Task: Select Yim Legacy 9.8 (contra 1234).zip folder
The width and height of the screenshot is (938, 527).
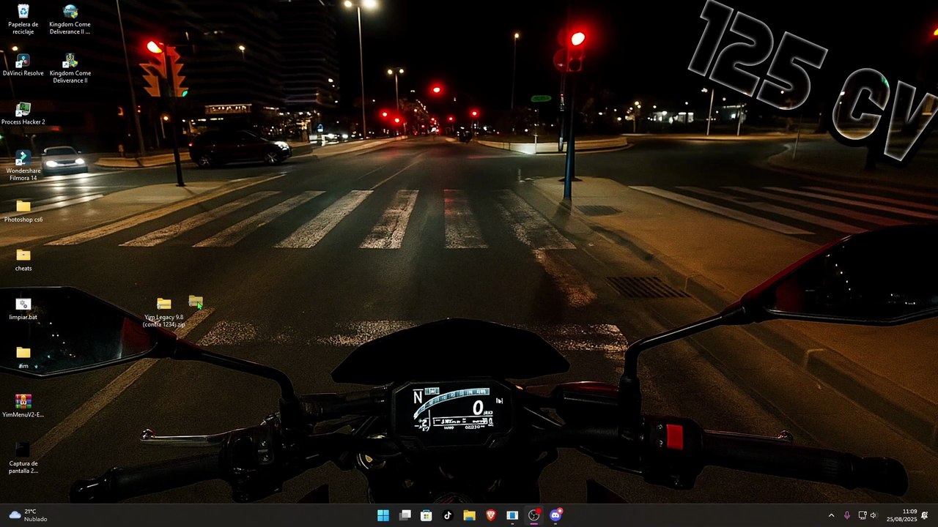Action: pyautogui.click(x=164, y=313)
